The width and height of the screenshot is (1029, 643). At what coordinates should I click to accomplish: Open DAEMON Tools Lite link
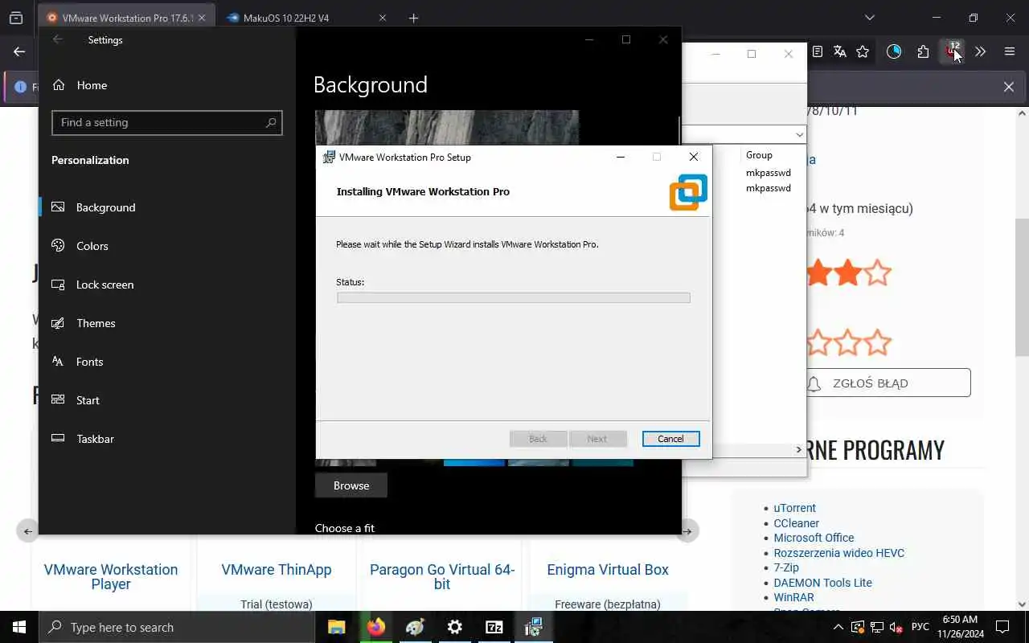[x=822, y=583]
